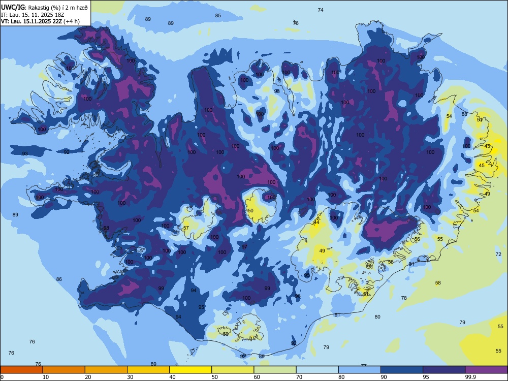Viewport: 508px width, 381px height.
Task: Click the '20' legend scale label
Action: (88, 377)
